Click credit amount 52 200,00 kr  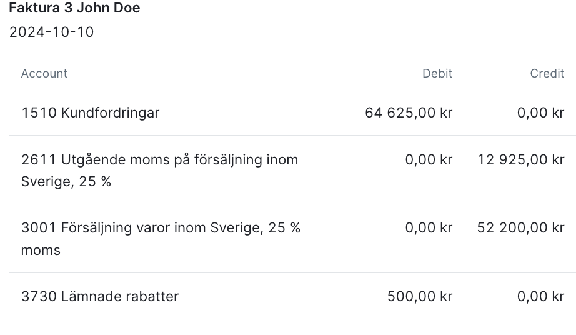click(x=520, y=227)
